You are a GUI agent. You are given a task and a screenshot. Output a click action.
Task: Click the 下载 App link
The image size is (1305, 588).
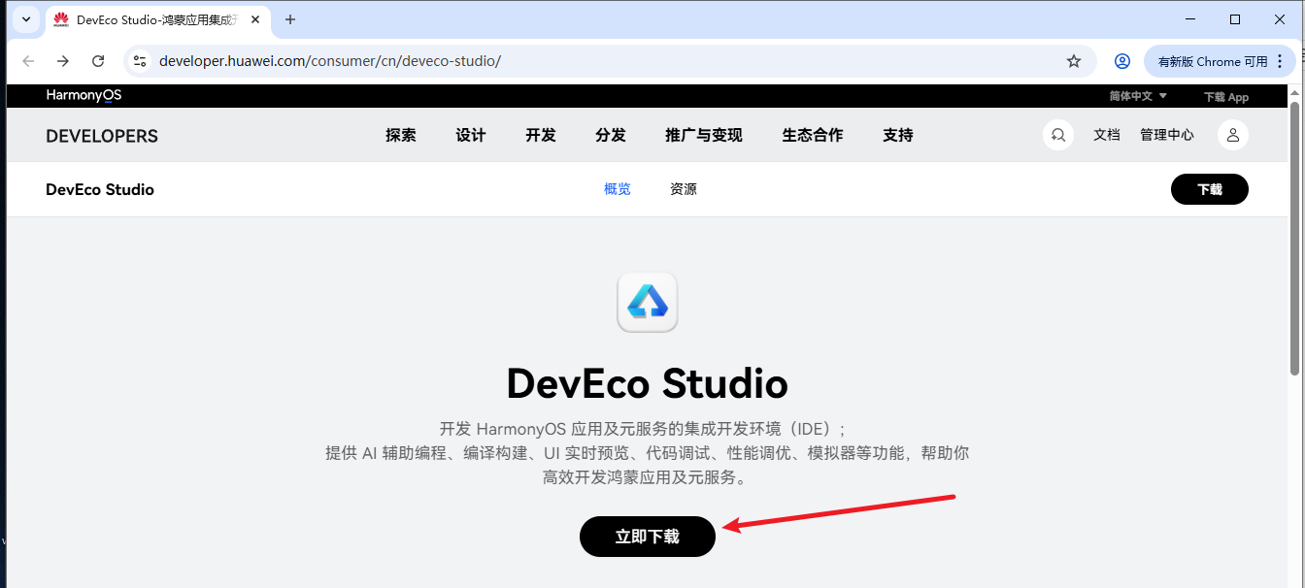(x=1226, y=97)
